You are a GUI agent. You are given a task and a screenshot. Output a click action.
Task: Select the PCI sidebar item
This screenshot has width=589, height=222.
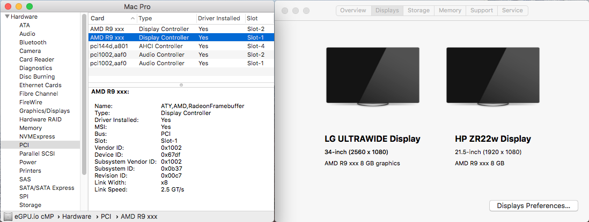[x=40, y=145]
